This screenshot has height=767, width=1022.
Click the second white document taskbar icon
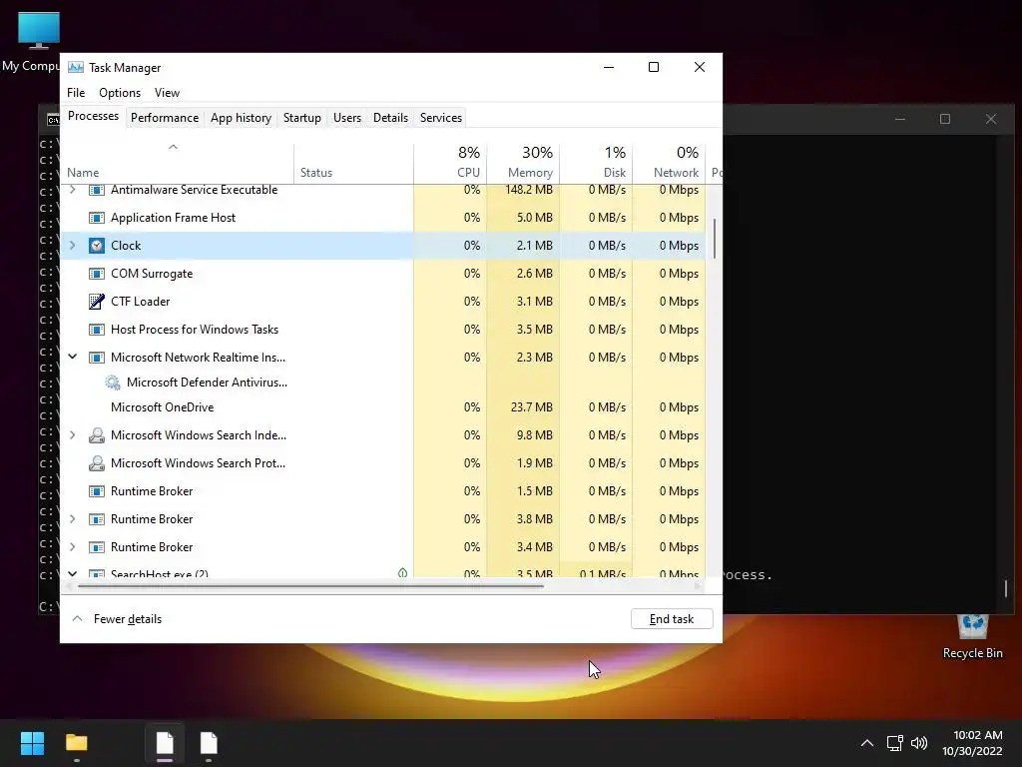coord(209,743)
